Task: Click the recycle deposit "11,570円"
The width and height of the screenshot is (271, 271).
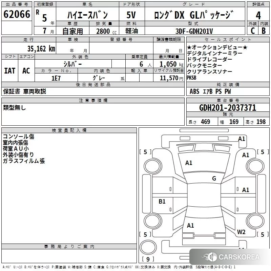Action: coord(171,78)
